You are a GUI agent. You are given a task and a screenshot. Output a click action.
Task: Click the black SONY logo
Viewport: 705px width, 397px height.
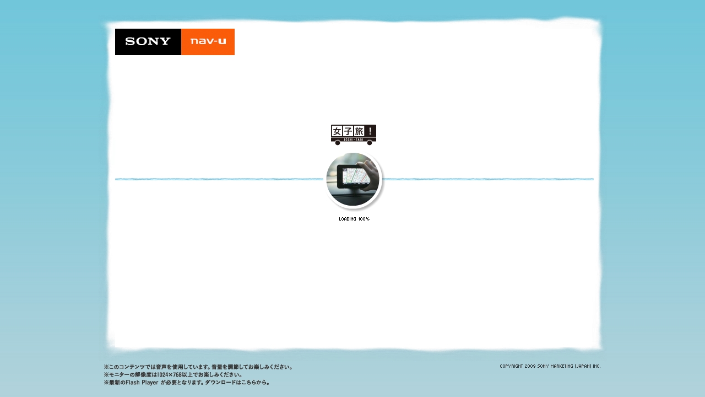148,42
